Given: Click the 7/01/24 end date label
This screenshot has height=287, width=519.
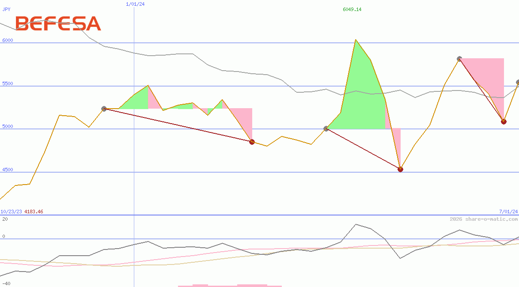Looking at the screenshot, I should (508, 211).
